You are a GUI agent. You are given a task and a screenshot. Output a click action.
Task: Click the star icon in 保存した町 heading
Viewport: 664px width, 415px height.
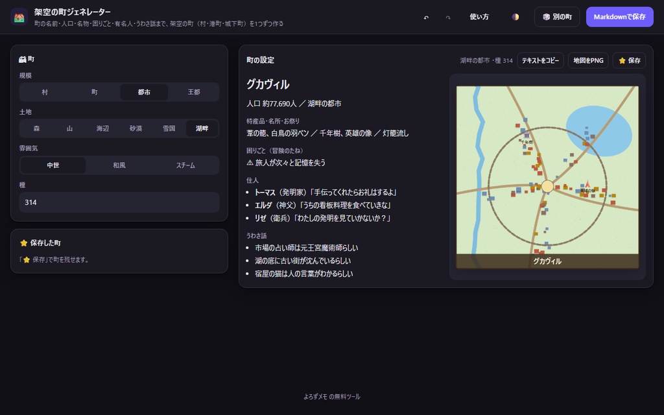tap(24, 243)
